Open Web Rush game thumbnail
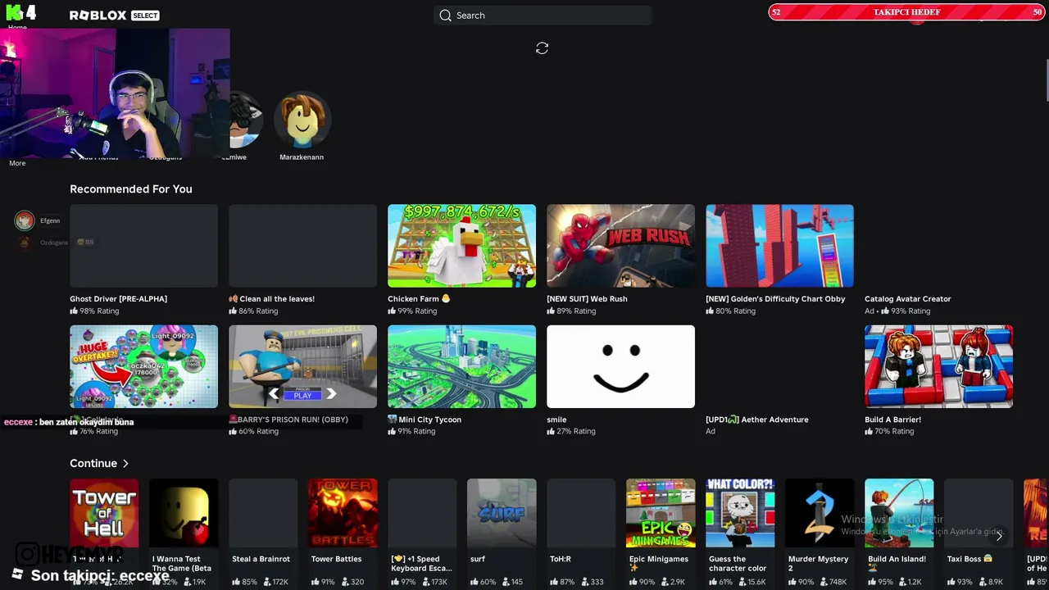Image resolution: width=1049 pixels, height=590 pixels. tap(620, 246)
